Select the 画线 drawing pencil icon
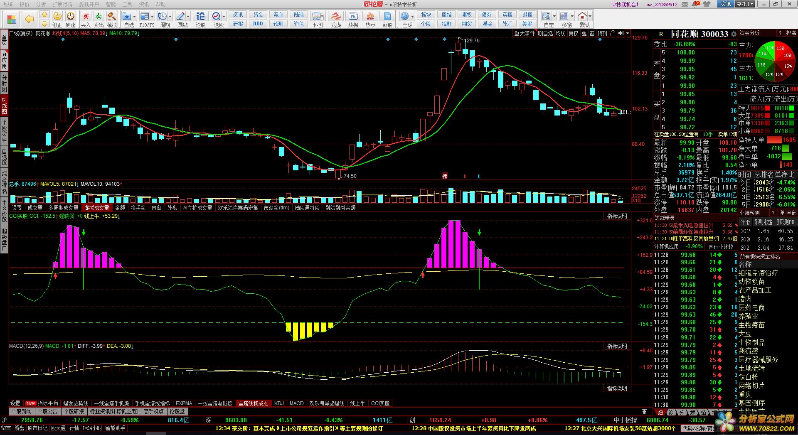The image size is (798, 435). 180,16
